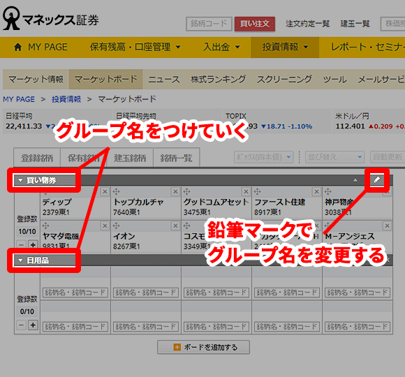Switch to マーケット情報 tab

coord(36,79)
